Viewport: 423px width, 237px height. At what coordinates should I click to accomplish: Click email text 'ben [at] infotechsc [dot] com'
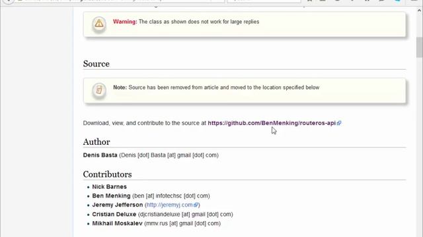(171, 196)
